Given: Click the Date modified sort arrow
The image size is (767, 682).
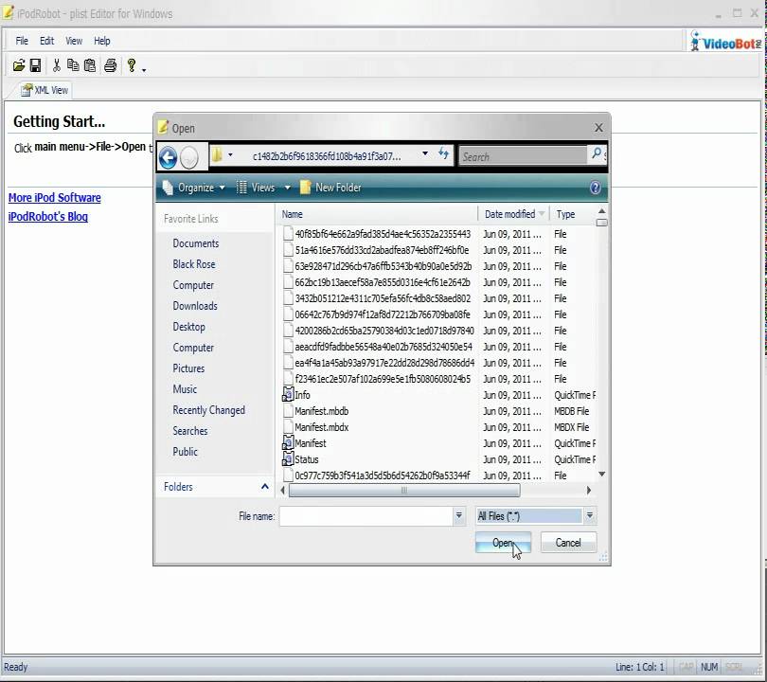Looking at the screenshot, I should point(542,214).
